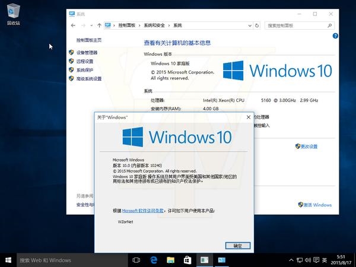Open File Explorer from taskbar
The image size is (356, 267).
170,260
